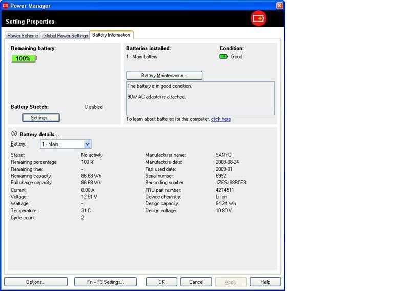The height and width of the screenshot is (291, 410).
Task: Select the '1 - Main battery' entry
Action: coord(142,57)
